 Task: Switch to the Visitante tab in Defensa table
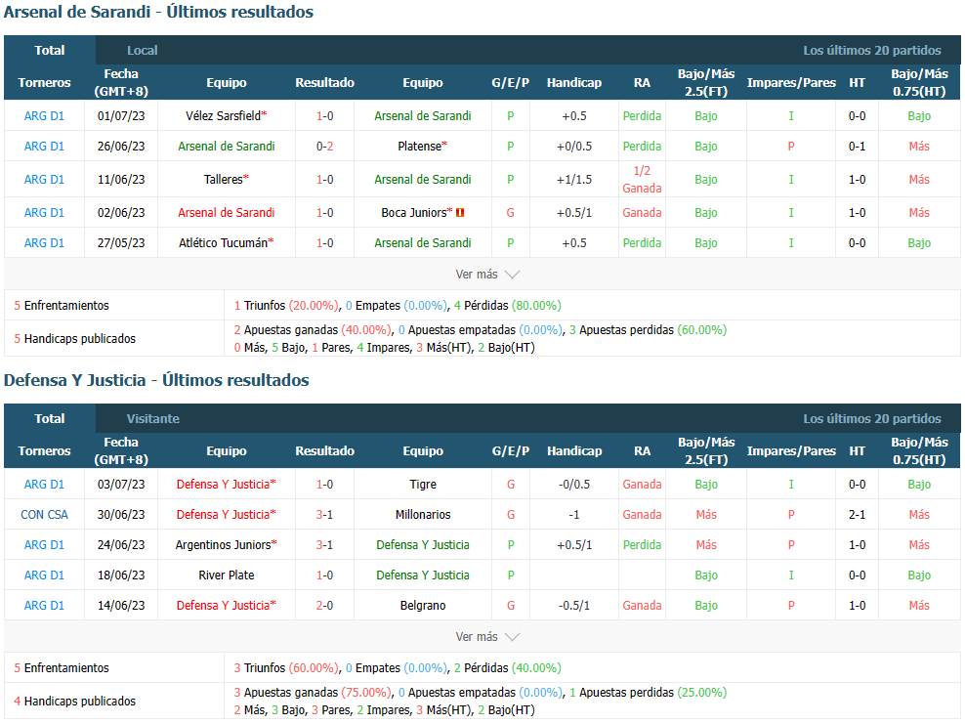pos(153,418)
